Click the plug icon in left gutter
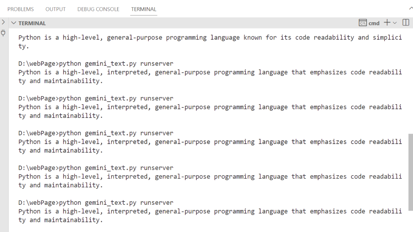This screenshot has height=232, width=413. (x=3, y=33)
